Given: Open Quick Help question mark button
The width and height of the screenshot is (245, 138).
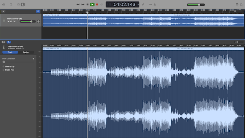Looking at the screenshot, I should [x=11, y=5].
